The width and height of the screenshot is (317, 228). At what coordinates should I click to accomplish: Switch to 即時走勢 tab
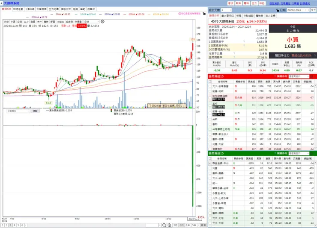click(x=18, y=9)
